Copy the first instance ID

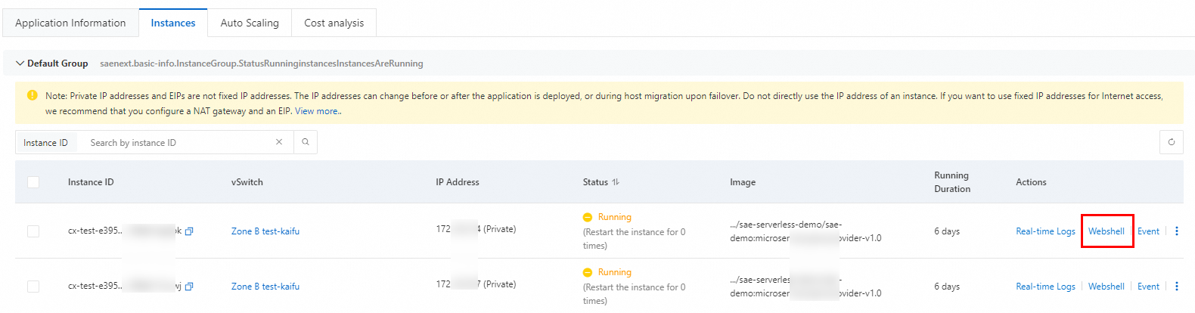coord(189,231)
